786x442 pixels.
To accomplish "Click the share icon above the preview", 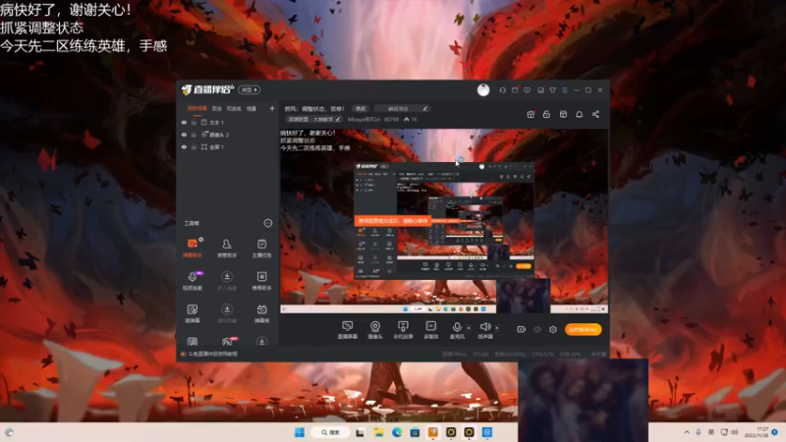I will 595,114.
